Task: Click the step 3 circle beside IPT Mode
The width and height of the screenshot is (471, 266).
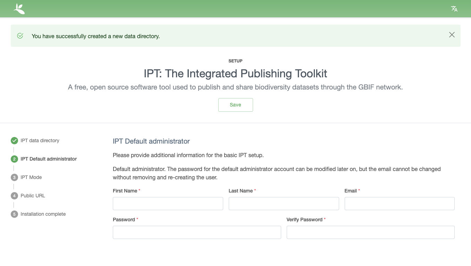Action: click(x=14, y=177)
